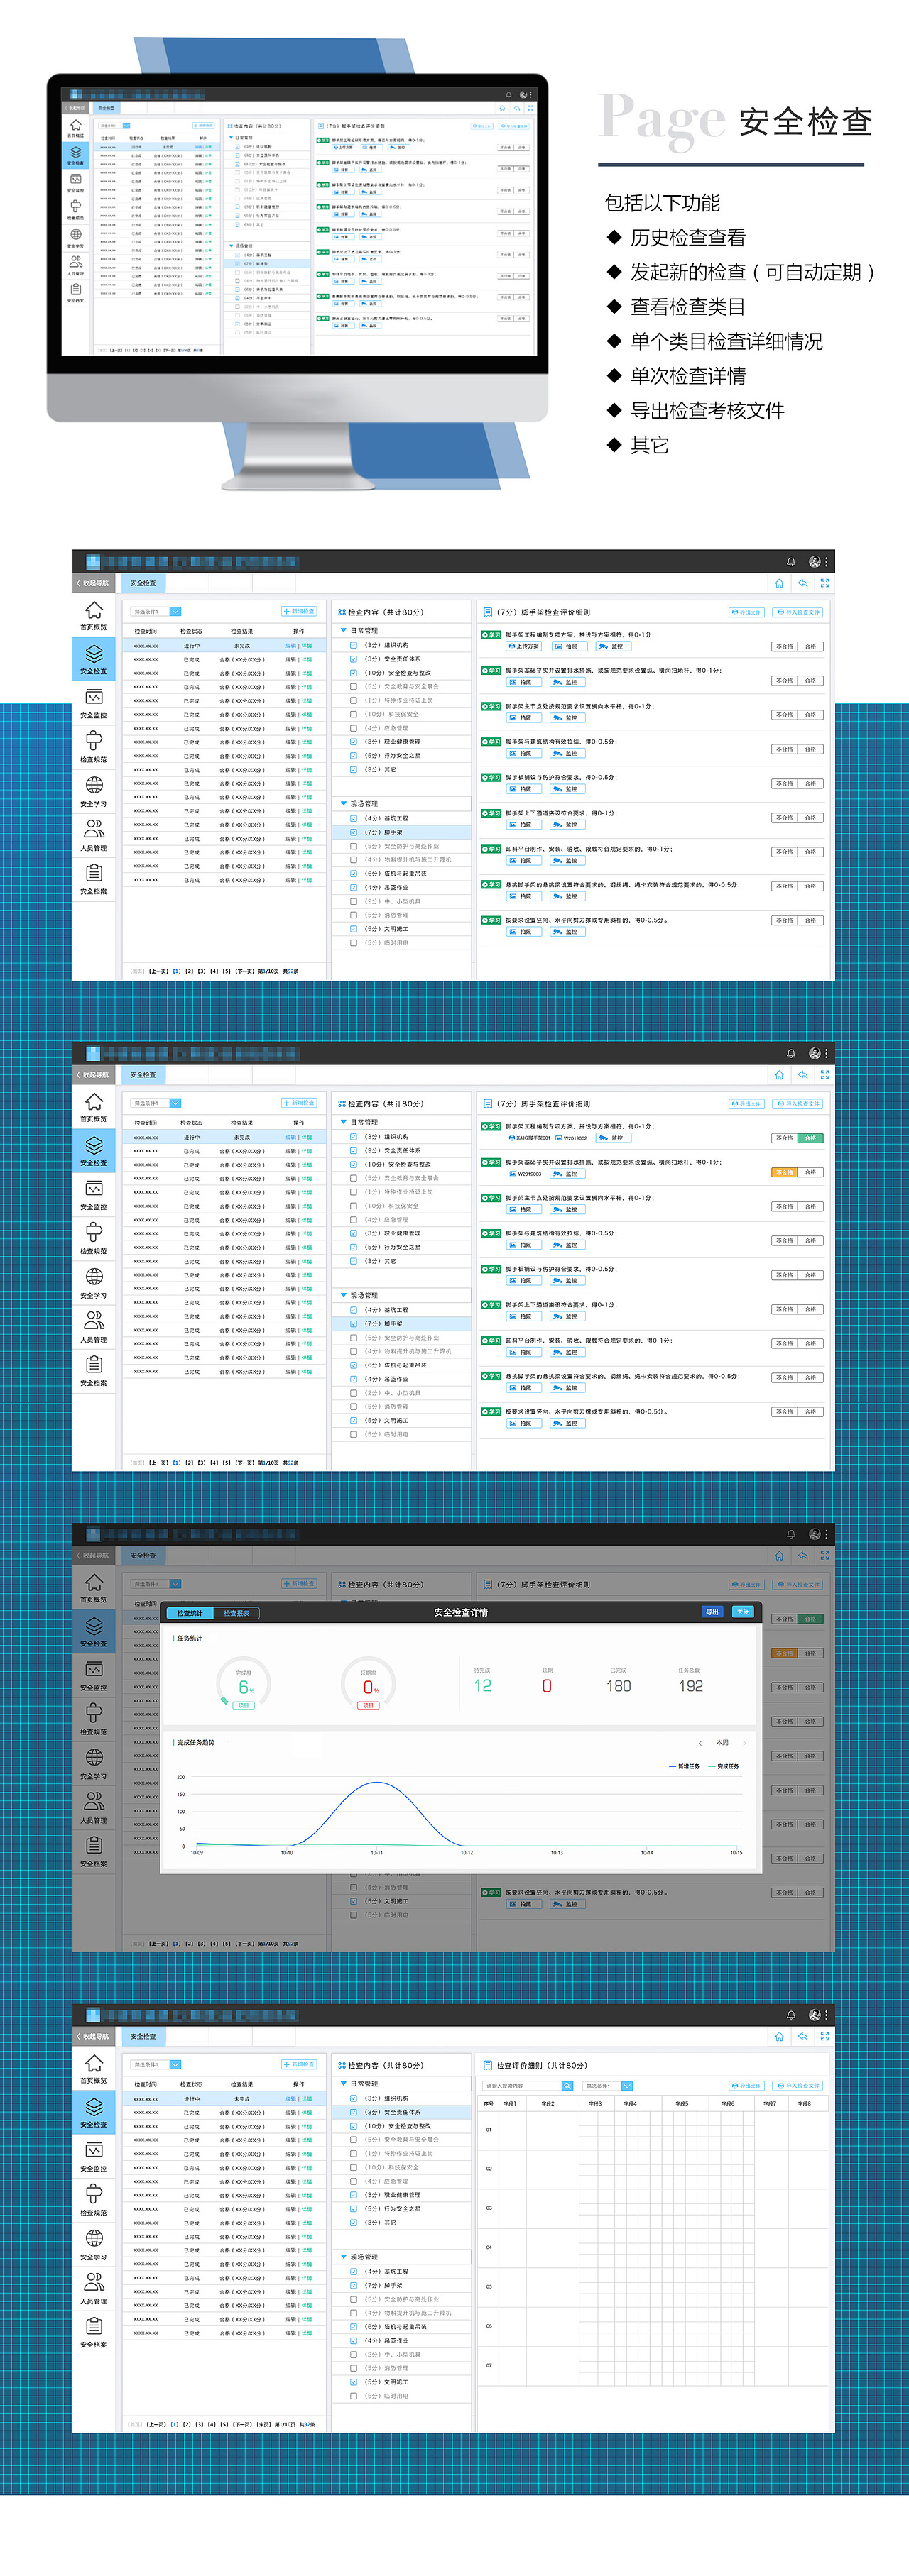The height and width of the screenshot is (2576, 909).
Task: Click back arrow icon on second screen tab bar
Action: [x=802, y=1075]
